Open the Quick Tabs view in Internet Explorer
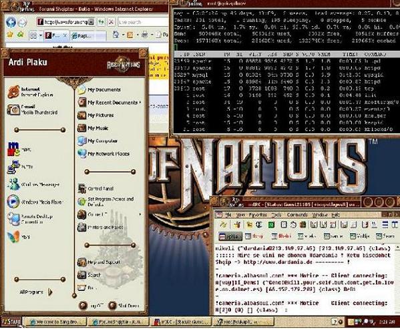The width and height of the screenshot is (400, 329). [x=33, y=35]
